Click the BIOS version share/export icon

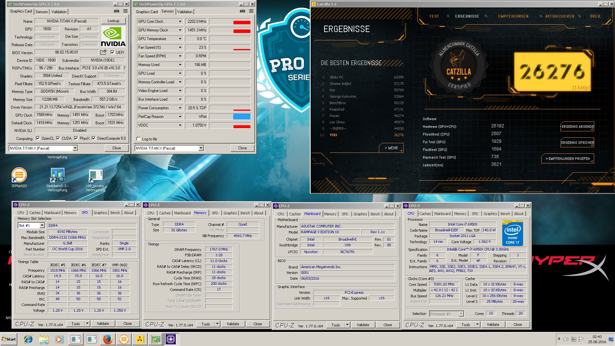pos(103,52)
